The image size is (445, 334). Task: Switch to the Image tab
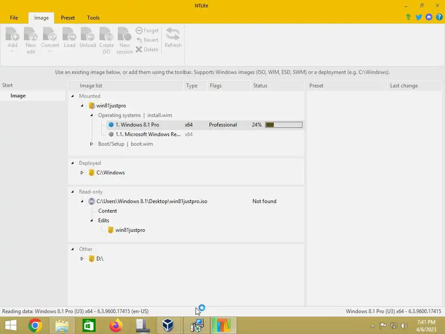click(x=41, y=17)
